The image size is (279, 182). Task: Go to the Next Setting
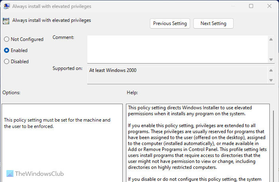coord(213,23)
